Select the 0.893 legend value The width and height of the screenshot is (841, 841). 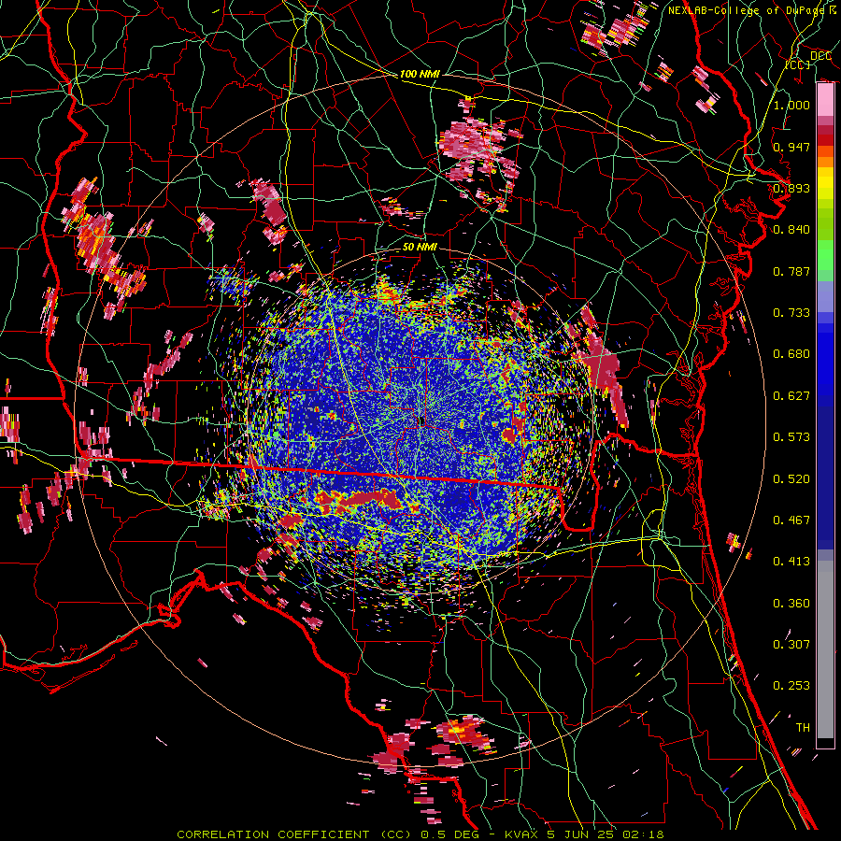point(791,188)
